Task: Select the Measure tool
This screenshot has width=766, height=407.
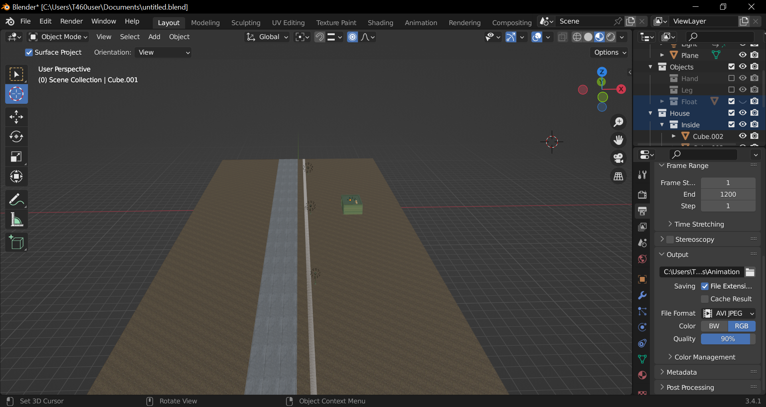Action: click(x=16, y=219)
